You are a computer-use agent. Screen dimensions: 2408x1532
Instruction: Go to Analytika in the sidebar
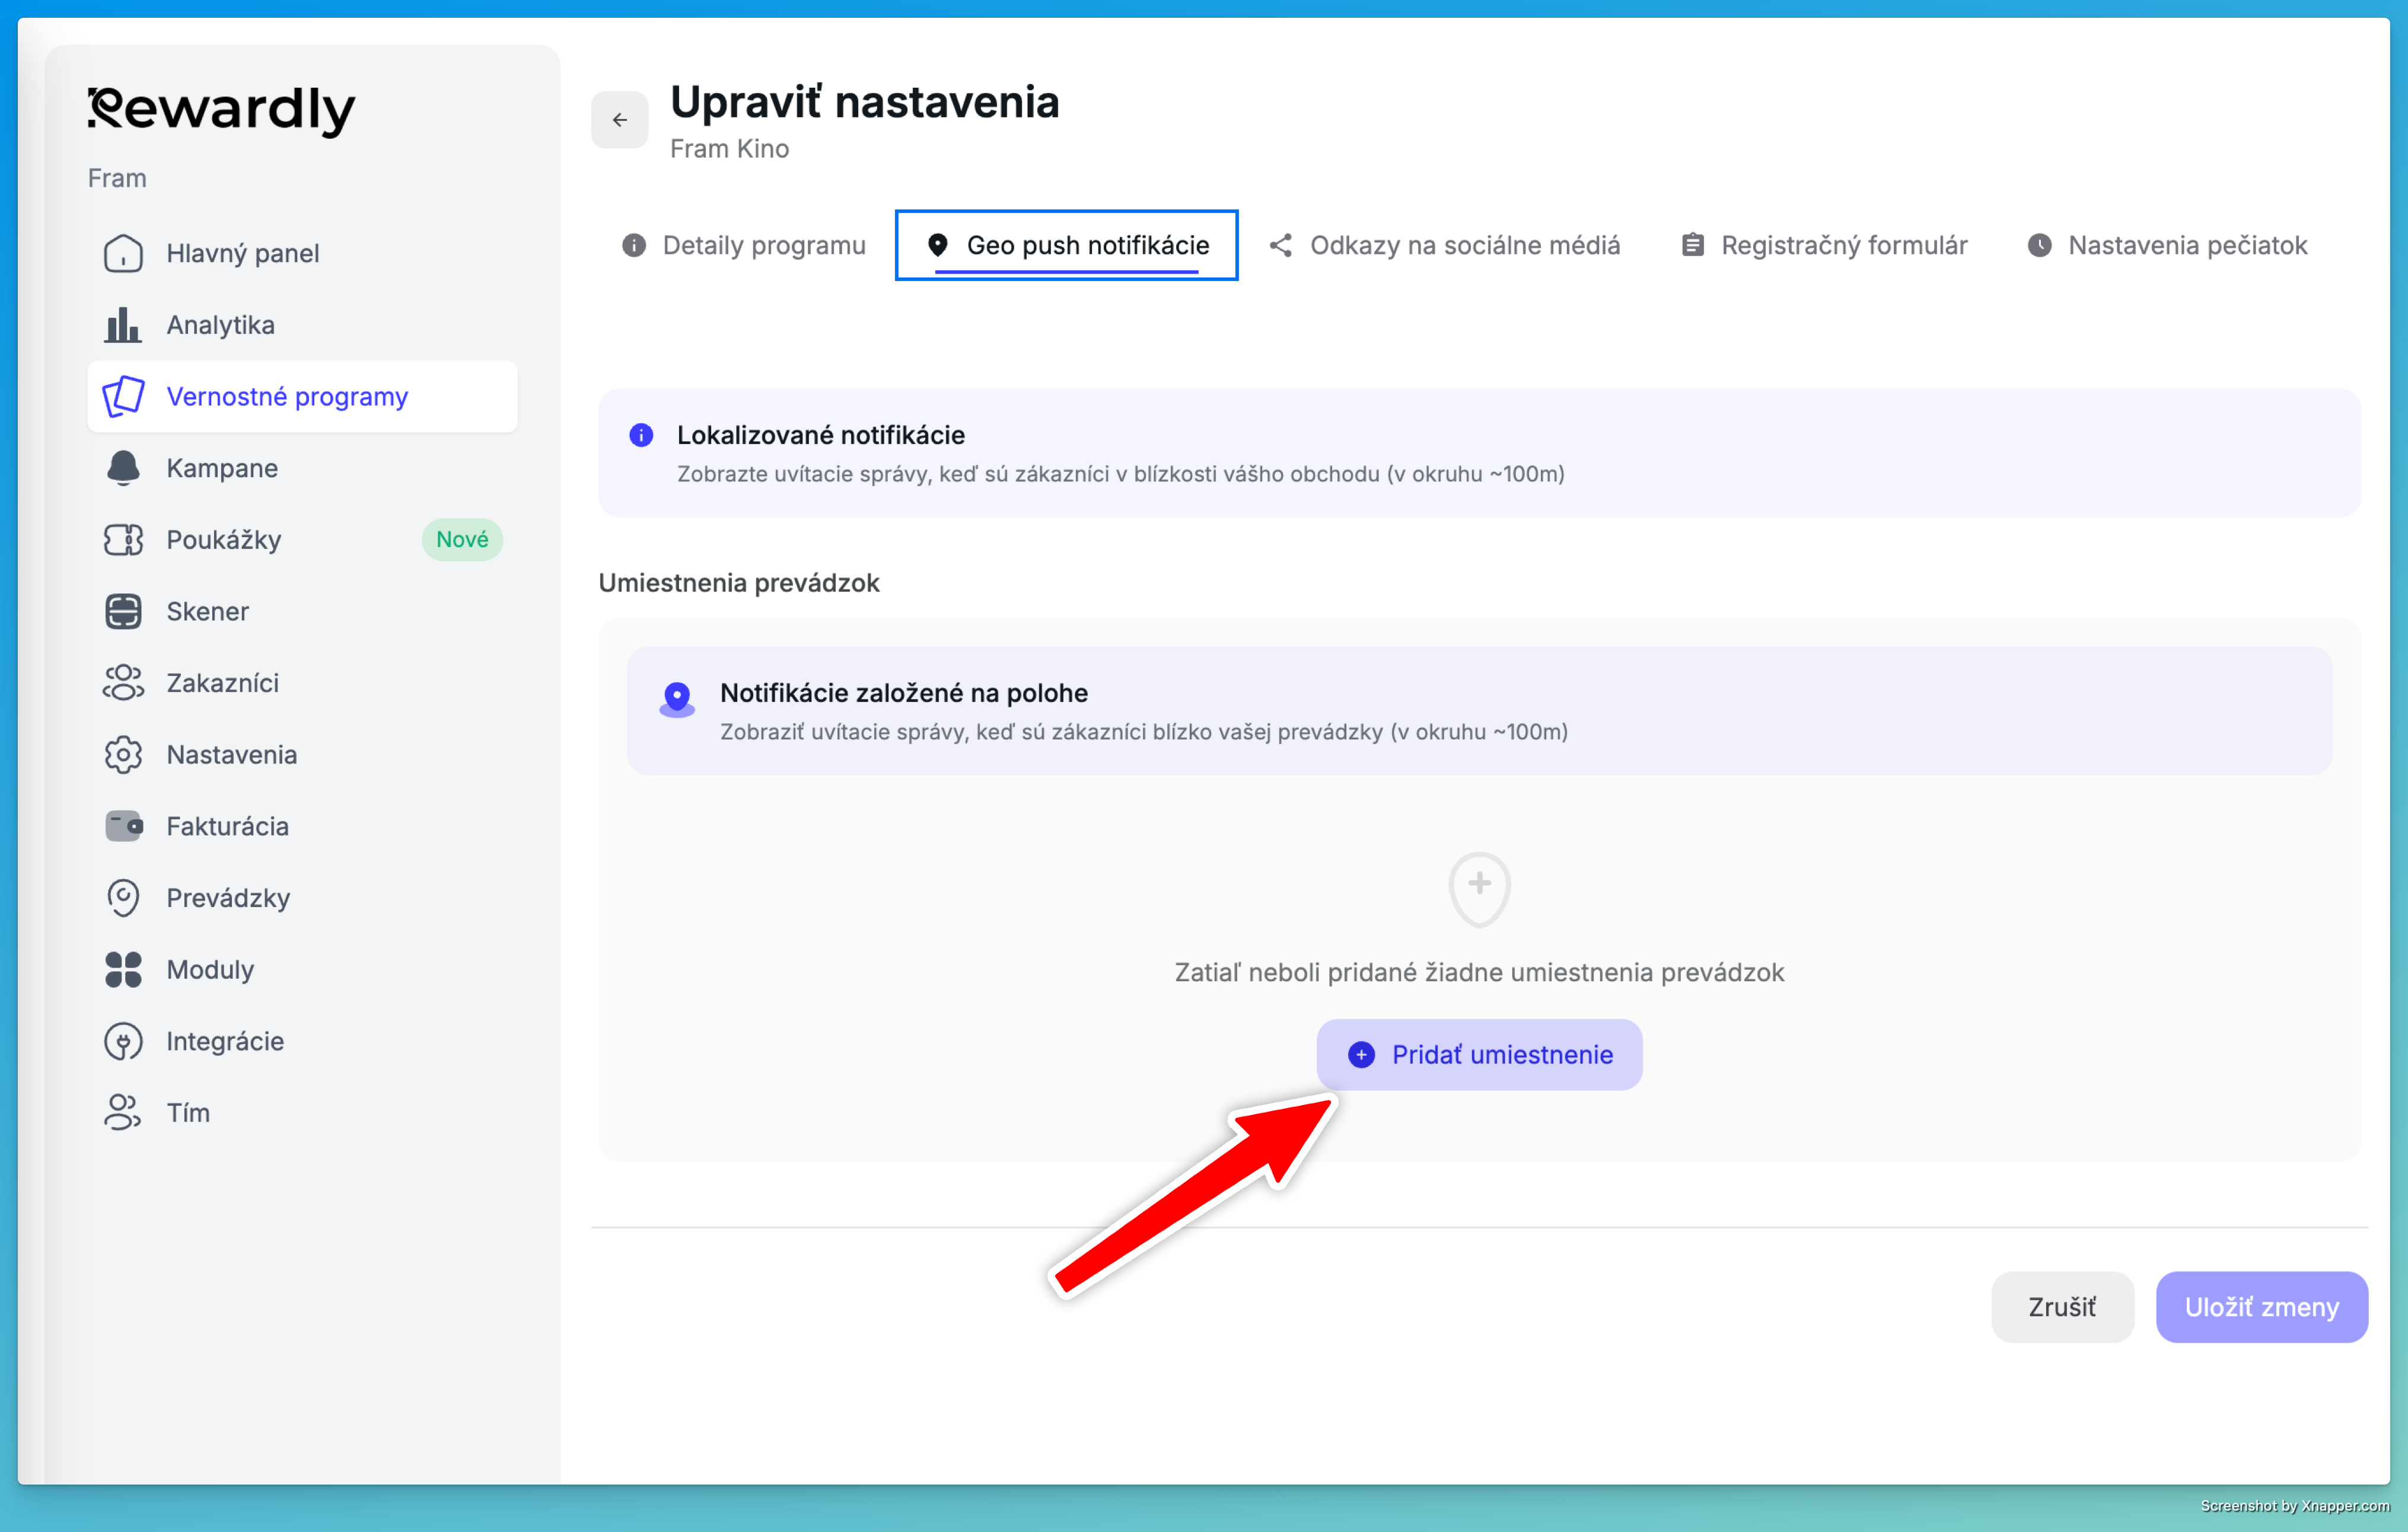tap(302, 325)
